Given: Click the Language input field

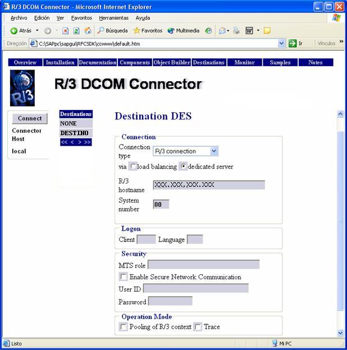Looking at the screenshot, I should (x=195, y=240).
